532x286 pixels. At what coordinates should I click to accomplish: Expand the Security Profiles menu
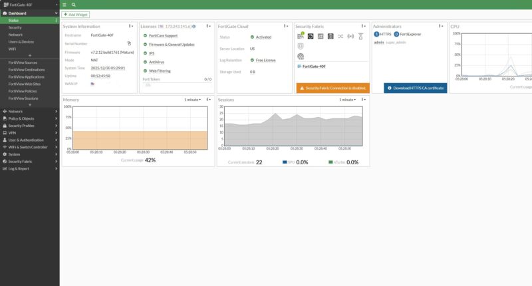(29, 126)
